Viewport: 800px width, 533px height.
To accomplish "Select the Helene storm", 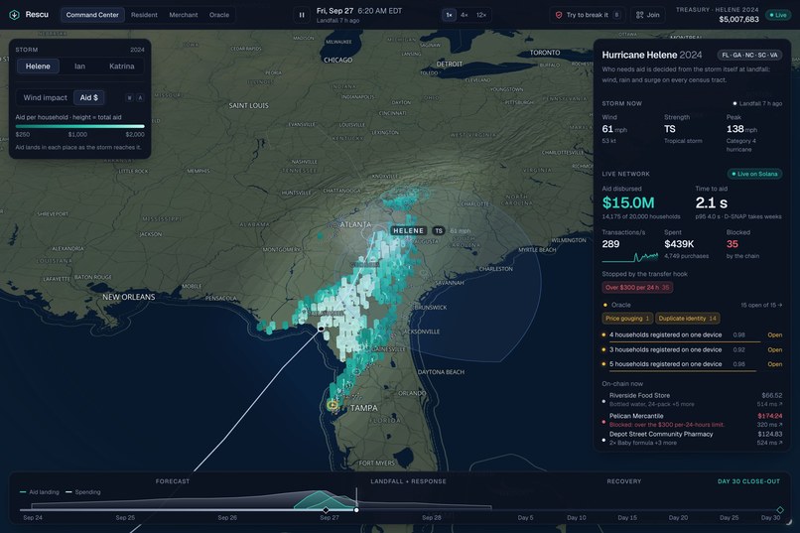I will pos(38,67).
